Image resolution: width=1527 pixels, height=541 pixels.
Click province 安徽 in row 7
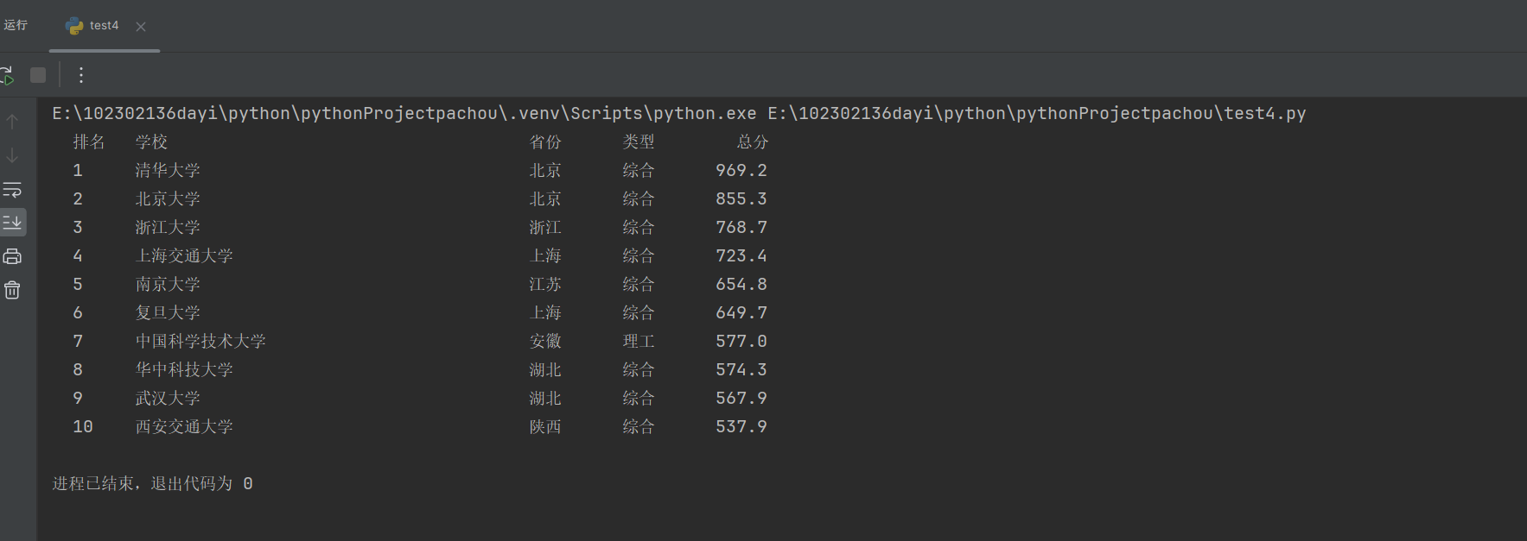[545, 341]
